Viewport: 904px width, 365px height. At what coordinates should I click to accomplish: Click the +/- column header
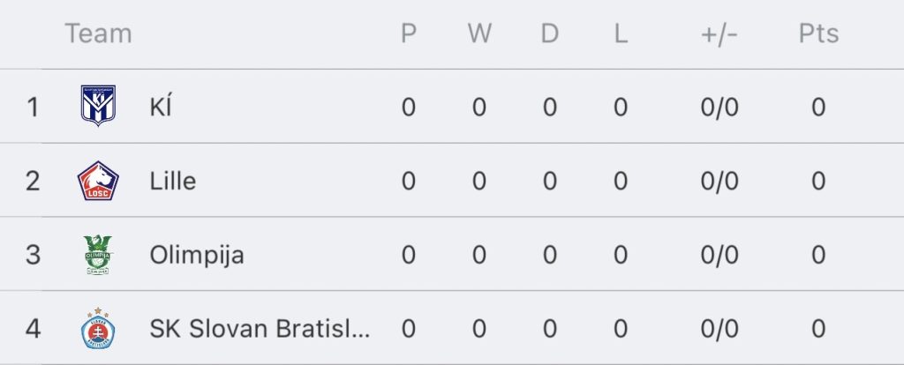(x=719, y=34)
